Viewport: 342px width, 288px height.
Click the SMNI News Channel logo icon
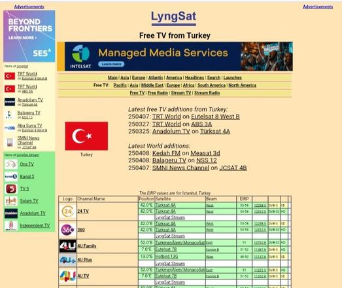click(10, 142)
